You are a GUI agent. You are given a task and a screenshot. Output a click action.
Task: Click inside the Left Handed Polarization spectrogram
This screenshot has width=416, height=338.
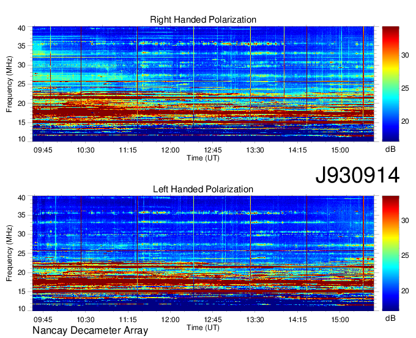[x=203, y=254]
